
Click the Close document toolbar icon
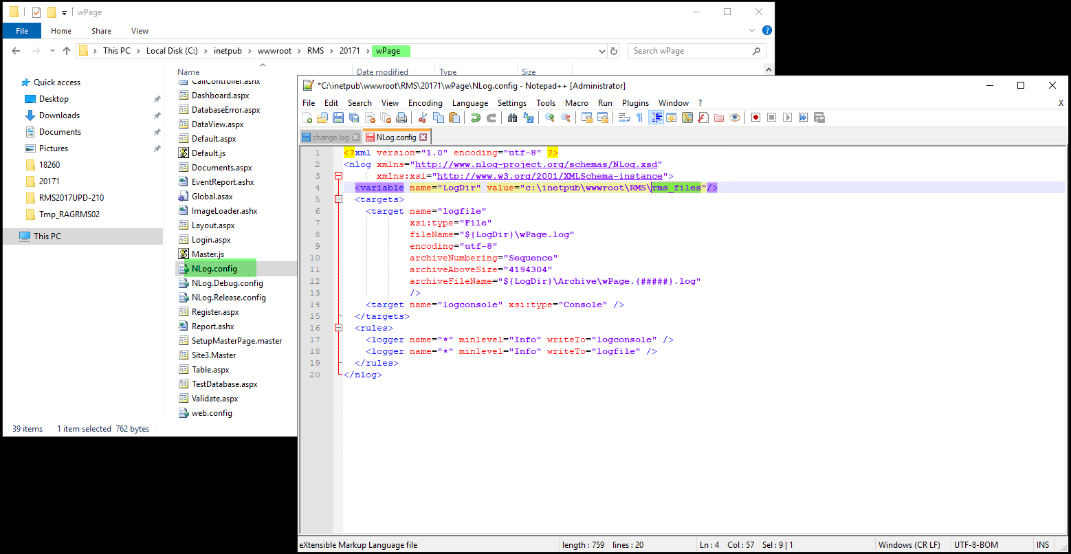371,118
